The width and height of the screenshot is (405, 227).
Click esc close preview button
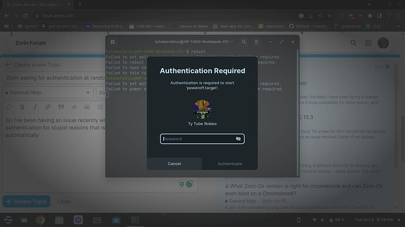(382, 67)
